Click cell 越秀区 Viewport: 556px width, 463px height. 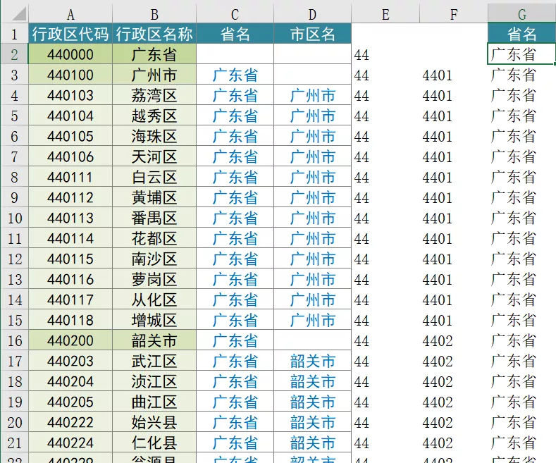(x=154, y=116)
